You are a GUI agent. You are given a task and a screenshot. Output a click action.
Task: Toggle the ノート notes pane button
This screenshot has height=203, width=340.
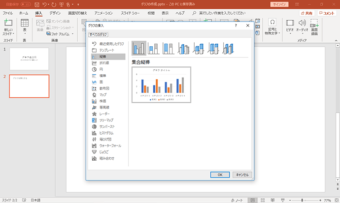click(x=237, y=200)
